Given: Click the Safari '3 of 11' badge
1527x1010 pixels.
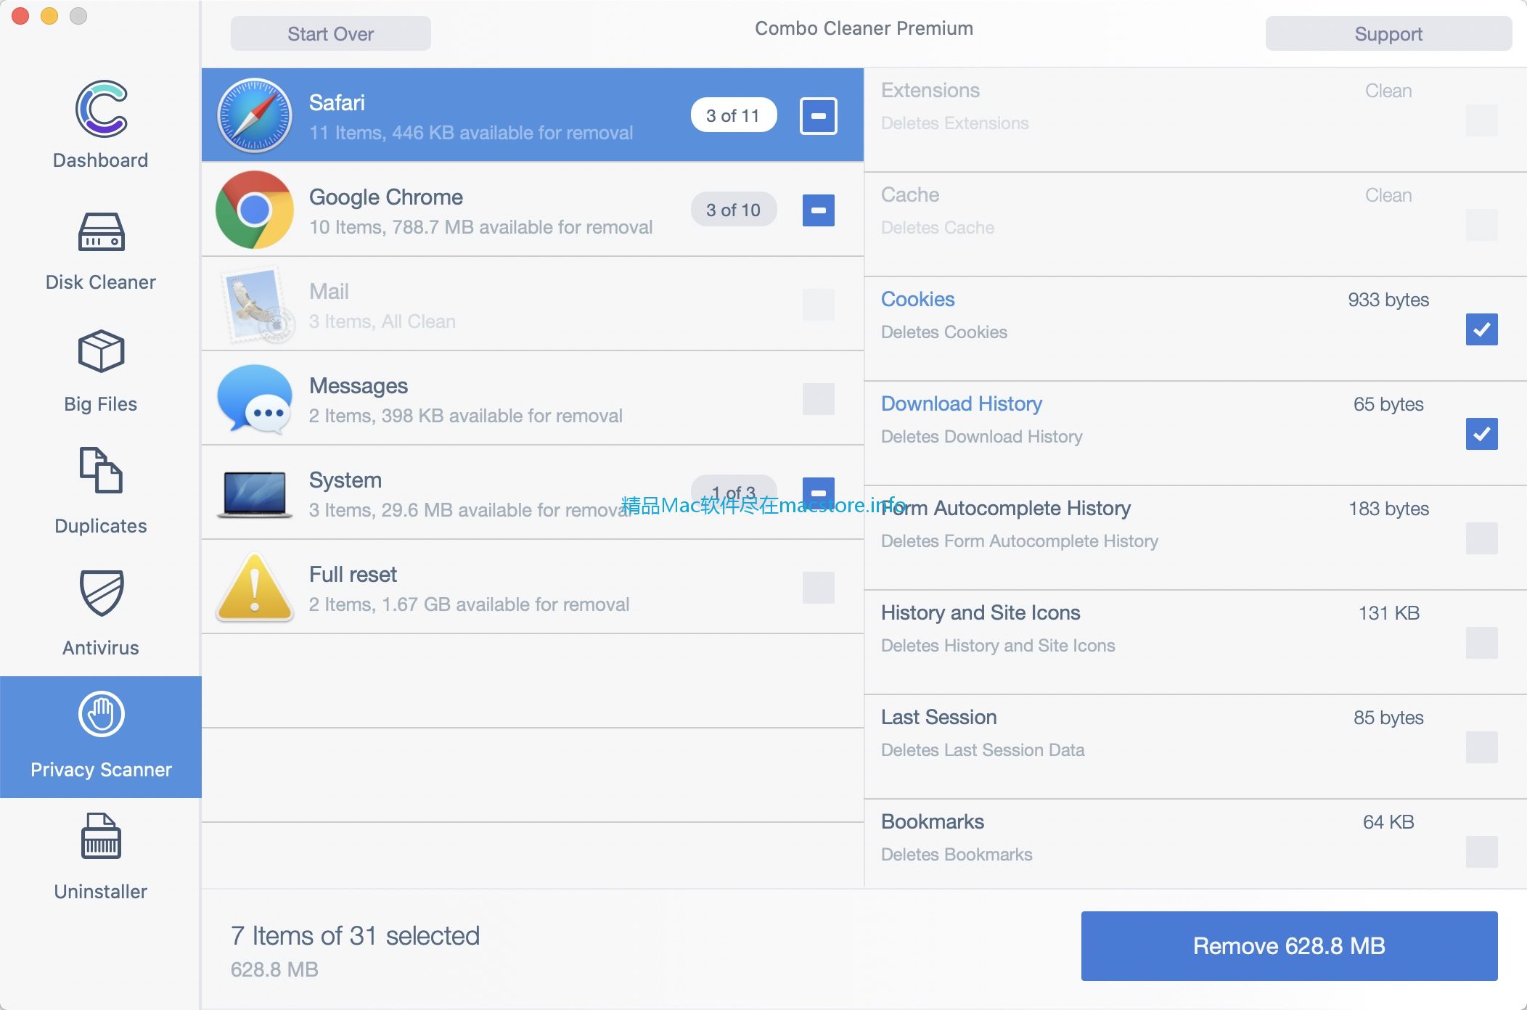Looking at the screenshot, I should point(734,115).
